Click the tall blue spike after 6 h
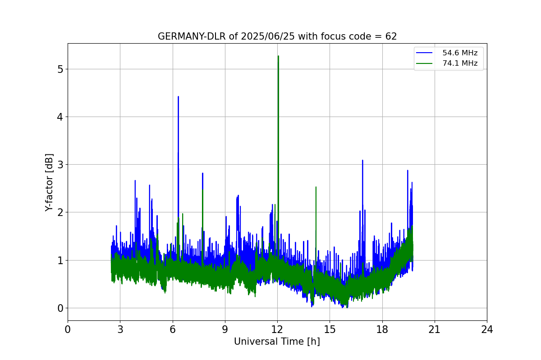Viewport: 541px width, 360px height. pyautogui.click(x=178, y=157)
